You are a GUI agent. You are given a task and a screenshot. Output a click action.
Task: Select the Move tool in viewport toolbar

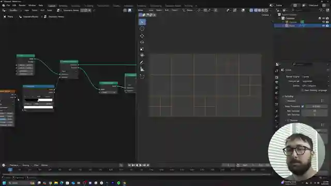coord(142,36)
